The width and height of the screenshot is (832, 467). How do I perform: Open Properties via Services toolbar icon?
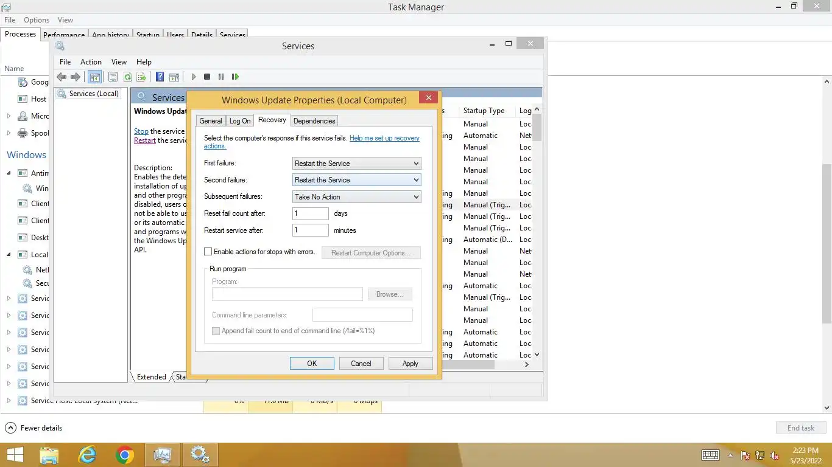tap(113, 77)
